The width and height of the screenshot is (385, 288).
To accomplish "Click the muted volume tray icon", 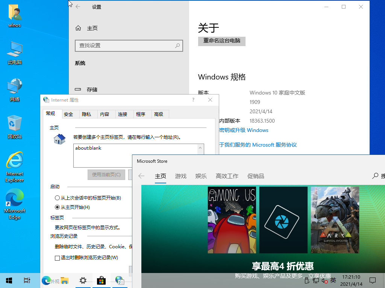I will coord(324,281).
